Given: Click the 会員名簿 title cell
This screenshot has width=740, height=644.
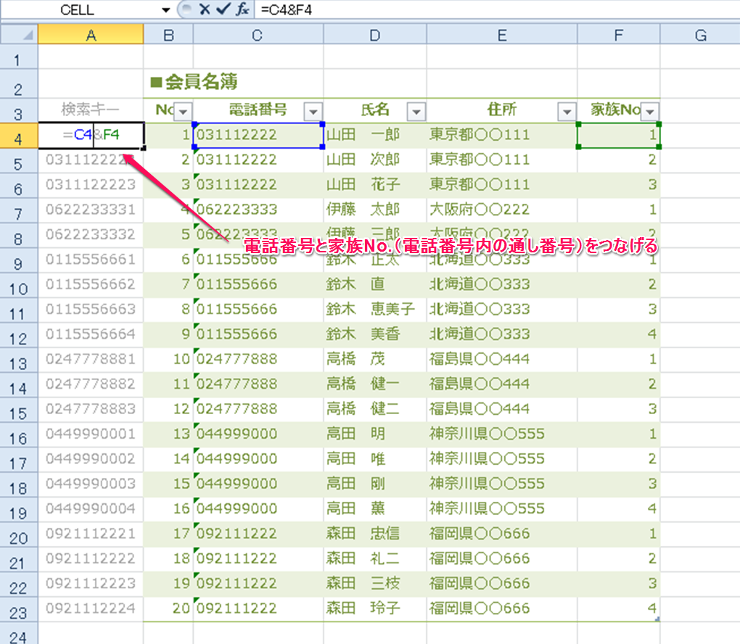Looking at the screenshot, I should [x=194, y=82].
